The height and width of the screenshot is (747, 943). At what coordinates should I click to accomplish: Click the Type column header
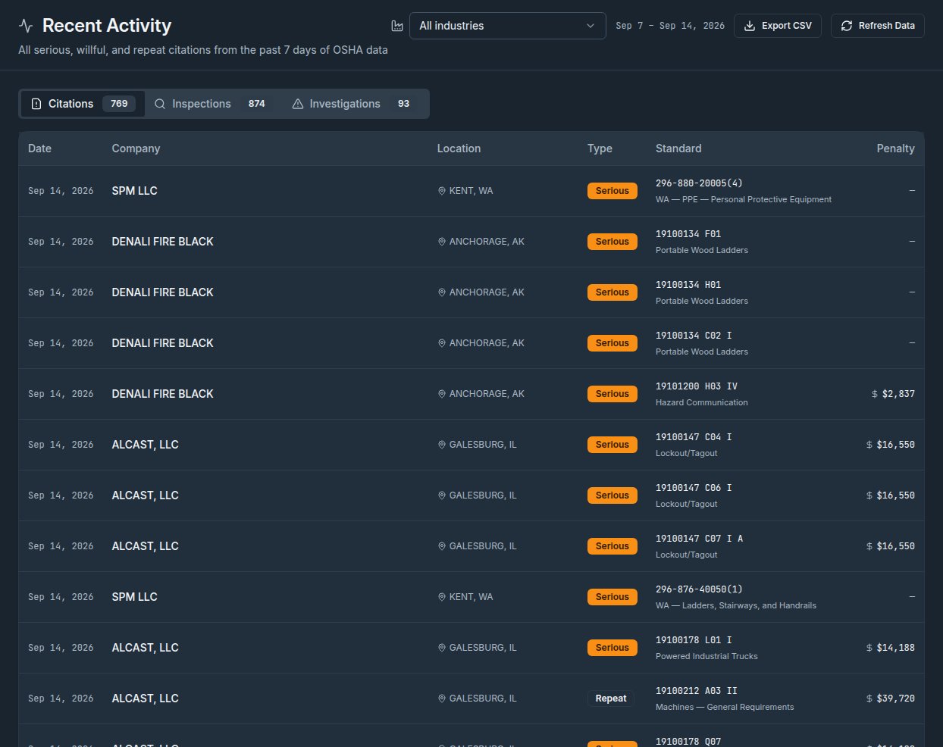click(600, 148)
